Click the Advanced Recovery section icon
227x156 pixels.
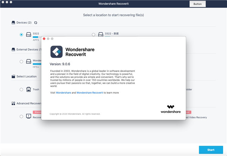pyautogui.click(x=13, y=103)
